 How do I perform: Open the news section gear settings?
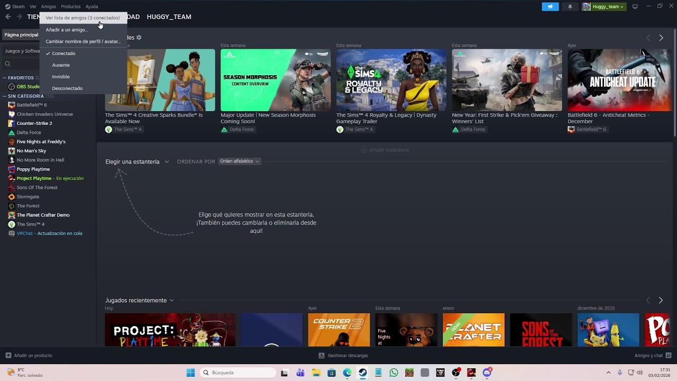coord(139,38)
